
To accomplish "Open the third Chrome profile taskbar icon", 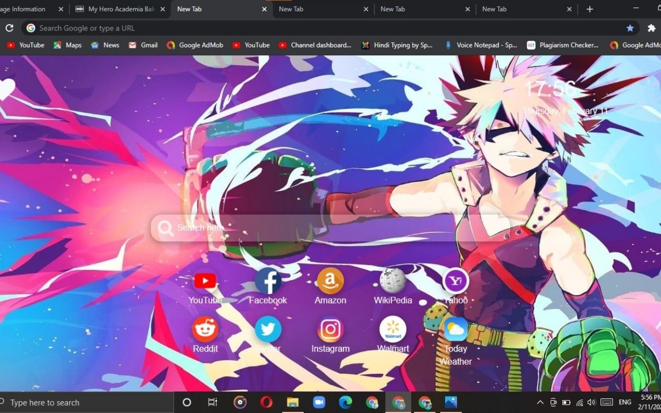I will coord(424,403).
